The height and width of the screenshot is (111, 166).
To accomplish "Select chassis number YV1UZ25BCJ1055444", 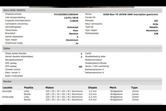I will coord(66,14).
